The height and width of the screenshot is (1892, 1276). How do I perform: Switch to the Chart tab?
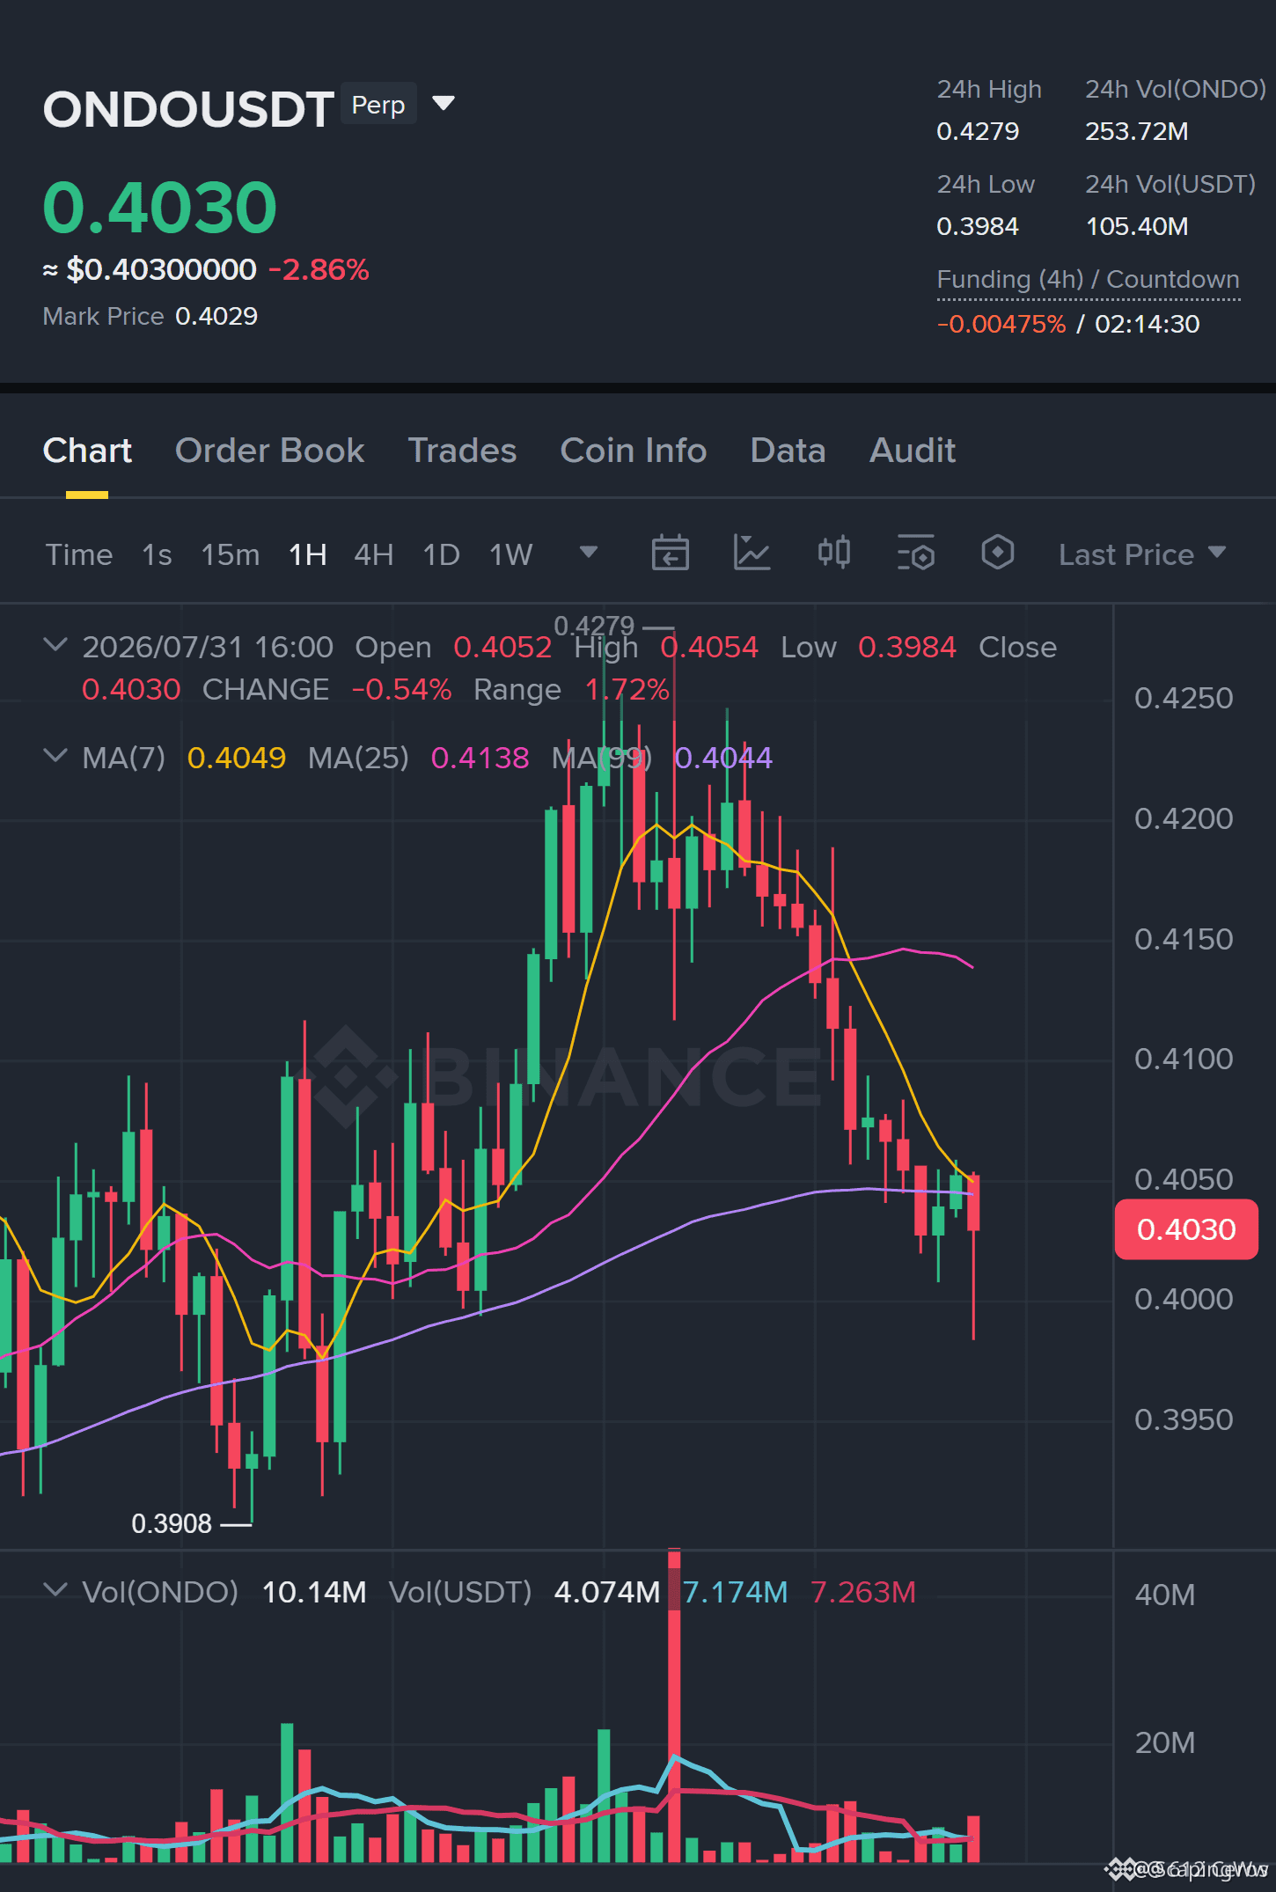(87, 451)
